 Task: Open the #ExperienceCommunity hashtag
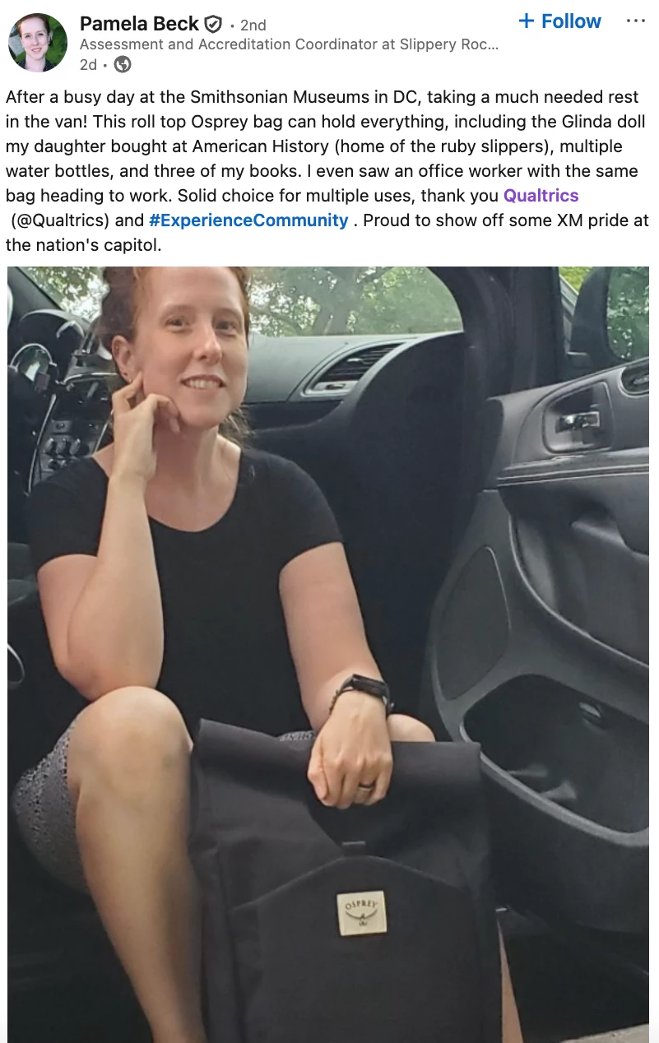(248, 220)
